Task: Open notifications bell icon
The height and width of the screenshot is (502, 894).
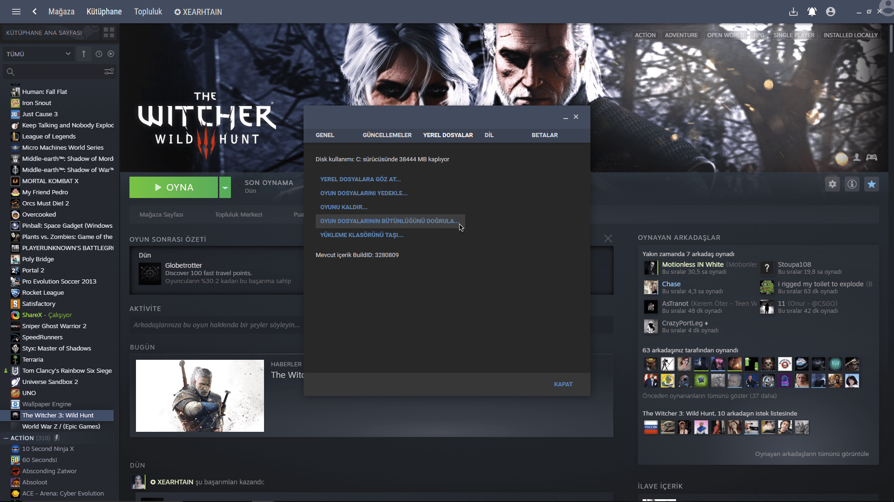Action: click(812, 12)
